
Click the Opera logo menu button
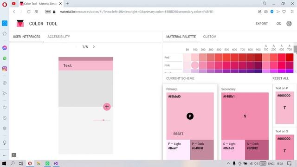5,4
